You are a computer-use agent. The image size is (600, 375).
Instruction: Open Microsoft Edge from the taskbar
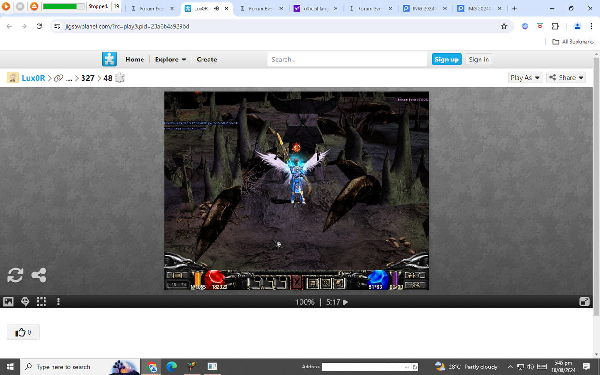[172, 367]
